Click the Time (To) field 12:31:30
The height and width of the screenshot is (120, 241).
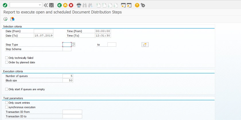[x=103, y=36]
